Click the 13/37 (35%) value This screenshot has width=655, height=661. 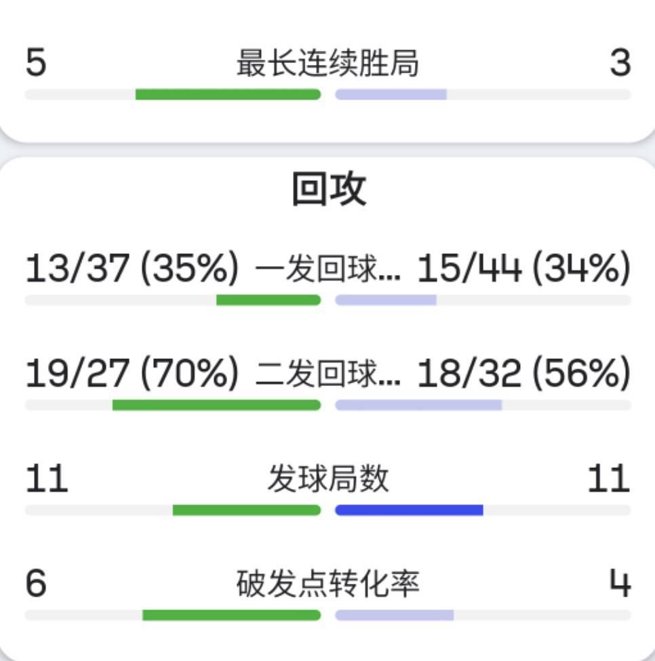click(132, 268)
